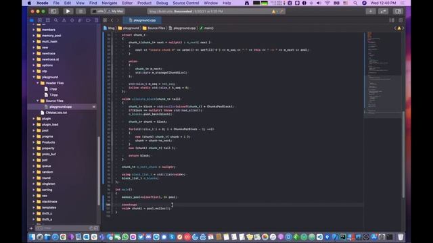The height and width of the screenshot is (243, 433).
Task: Run the project with the Play button
Action: 68,11
